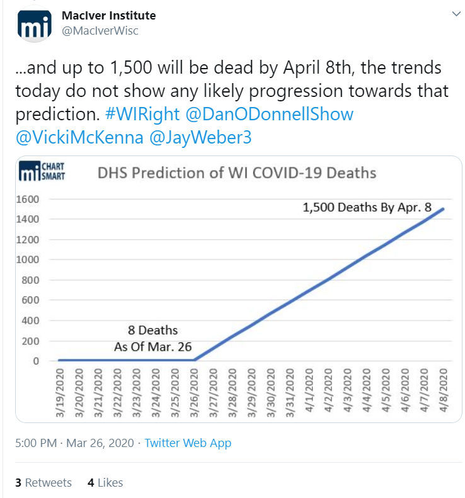Viewport: 465px width, 498px height.
Task: Open the tweet options chevron menu
Action: (456, 14)
